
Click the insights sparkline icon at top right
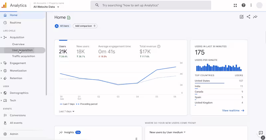255,17
